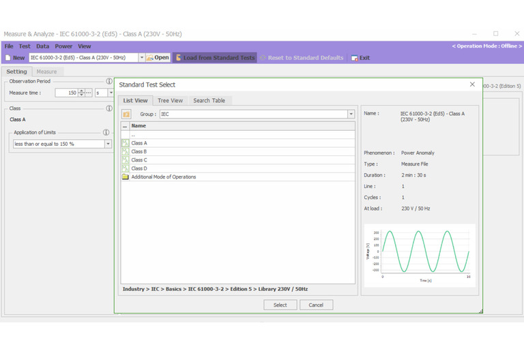Select Class D in the list

coord(238,168)
